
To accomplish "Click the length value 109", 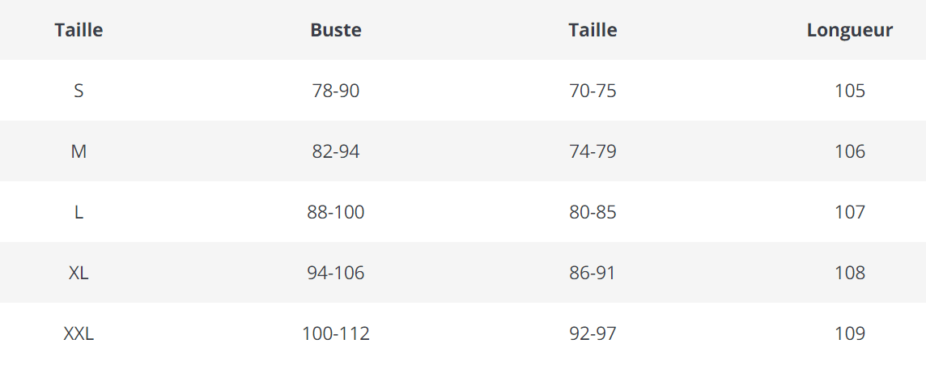I will [x=850, y=333].
